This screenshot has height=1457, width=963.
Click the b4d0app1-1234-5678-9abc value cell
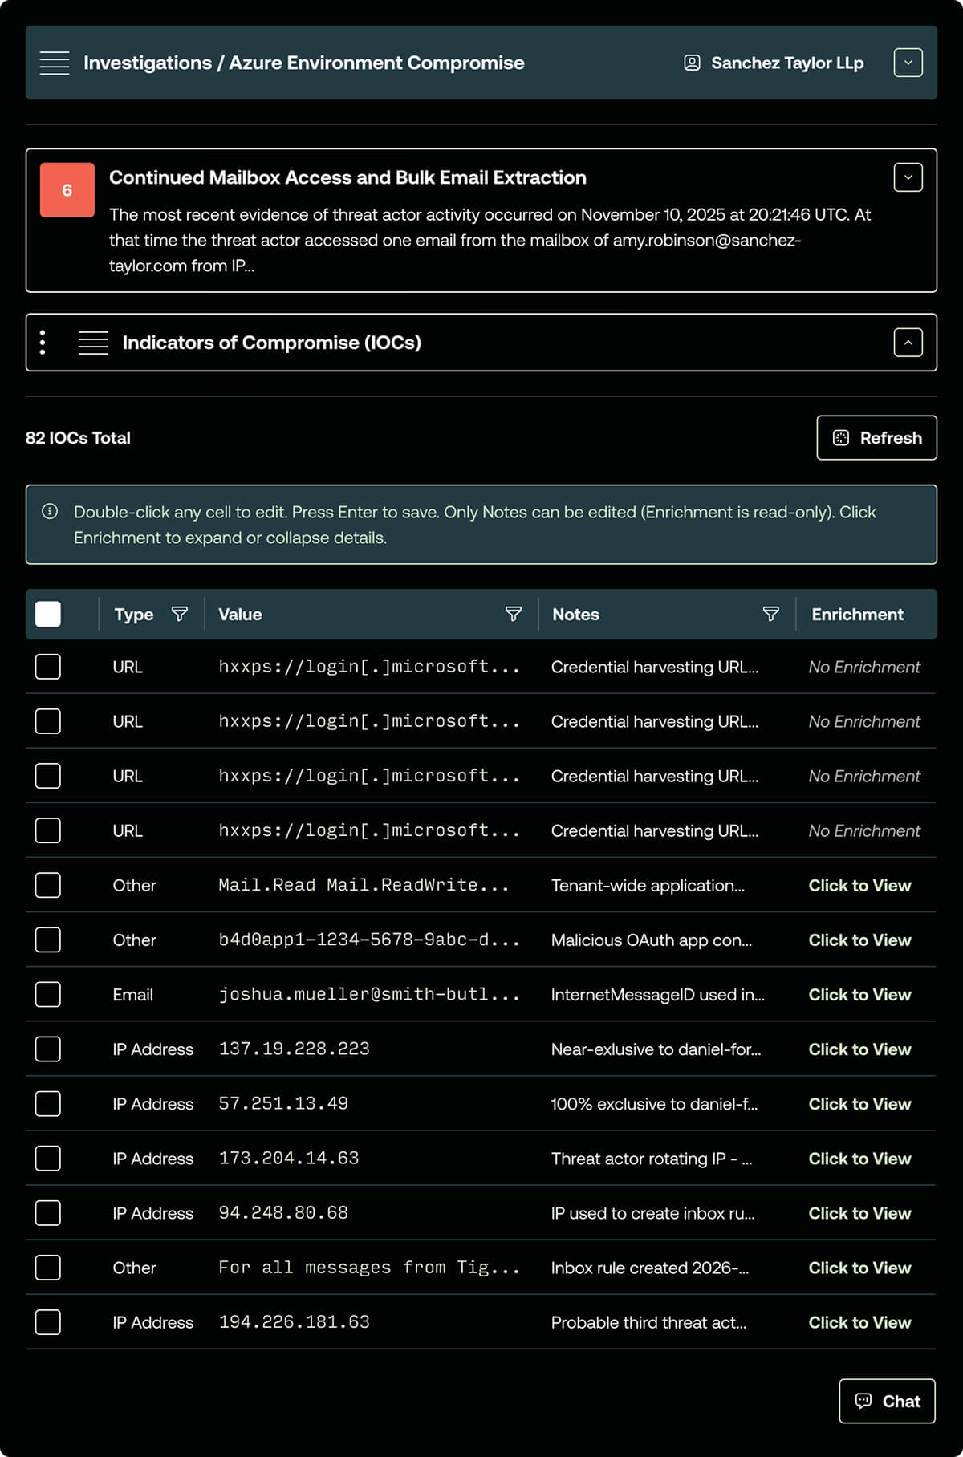click(x=369, y=940)
